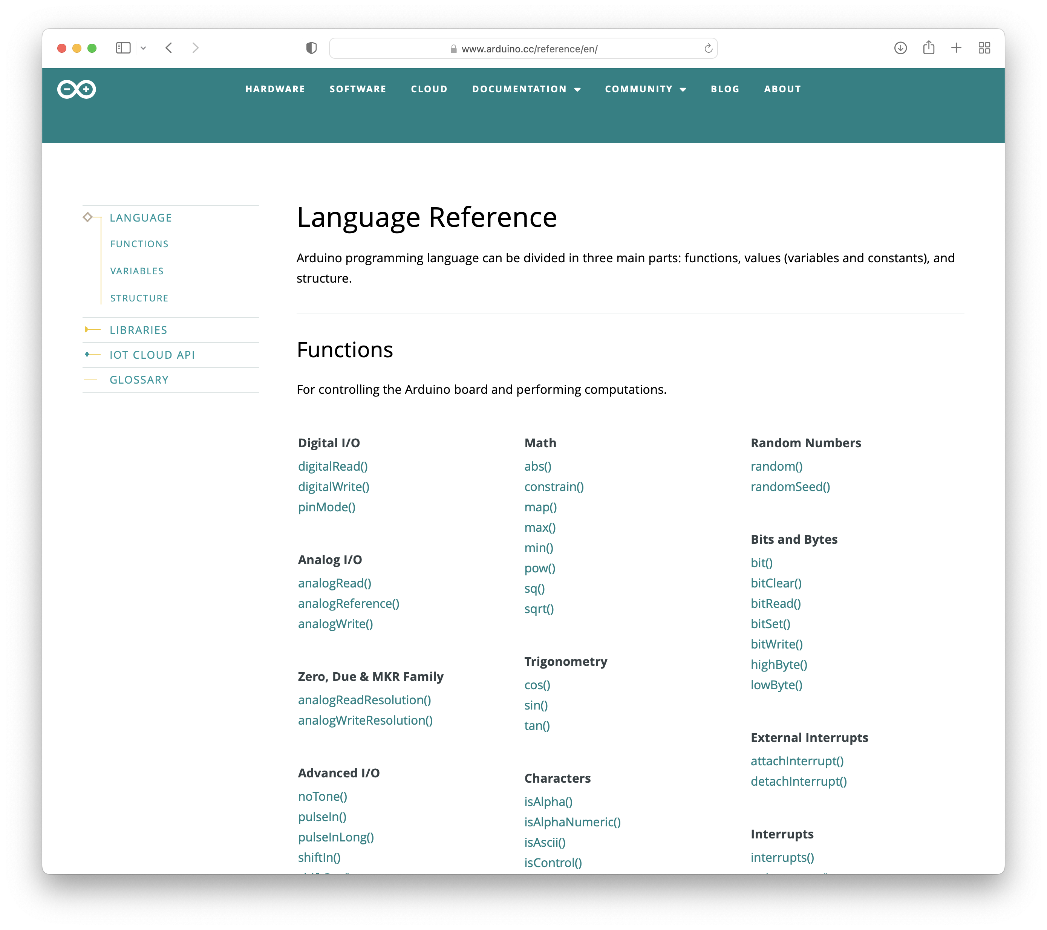Open the GLOSSARY sidebar item
Screen dimensions: 1047x930
(139, 379)
